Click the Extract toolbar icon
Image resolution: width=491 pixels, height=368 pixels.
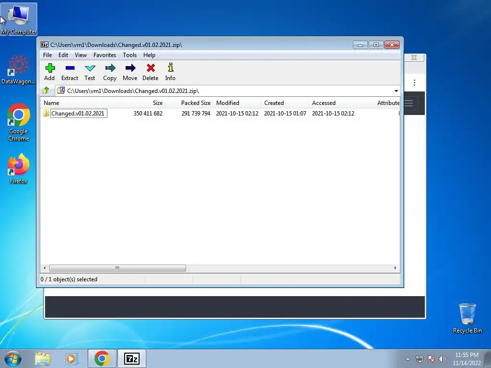[x=70, y=72]
